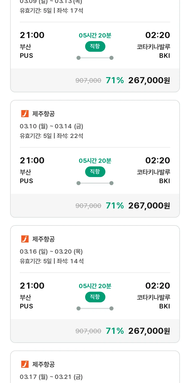This screenshot has height=383, width=190.
Task: Select 267,000원 price on 03.16 flight
Action: (149, 331)
